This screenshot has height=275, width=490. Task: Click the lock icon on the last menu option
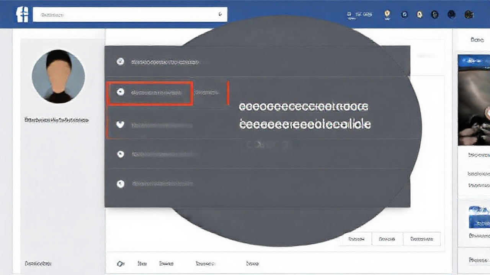pyautogui.click(x=121, y=184)
